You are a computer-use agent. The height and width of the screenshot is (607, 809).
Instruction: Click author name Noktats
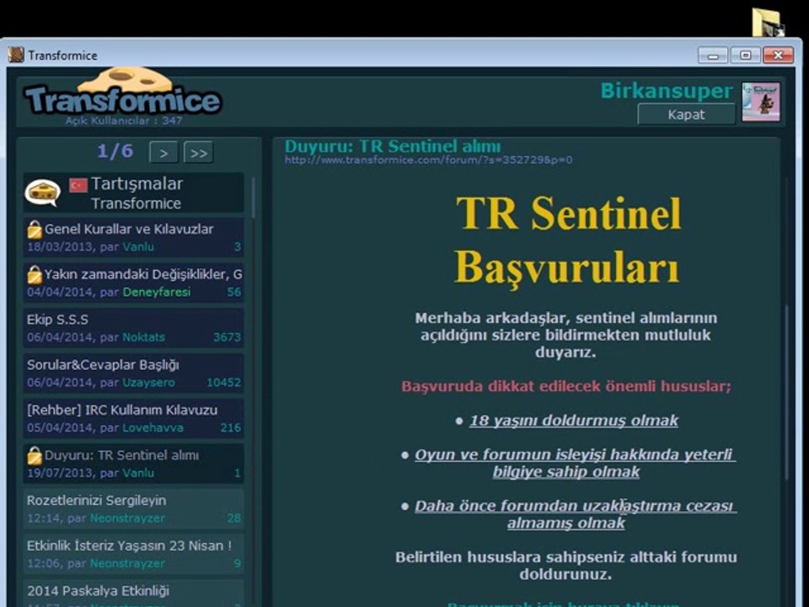pyautogui.click(x=143, y=337)
